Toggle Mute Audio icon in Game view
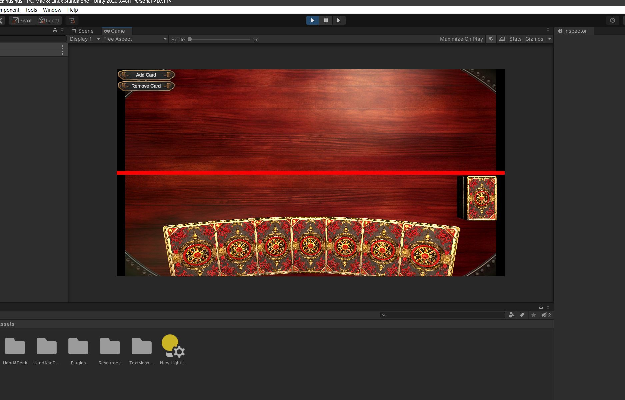The height and width of the screenshot is (400, 625). pos(491,39)
